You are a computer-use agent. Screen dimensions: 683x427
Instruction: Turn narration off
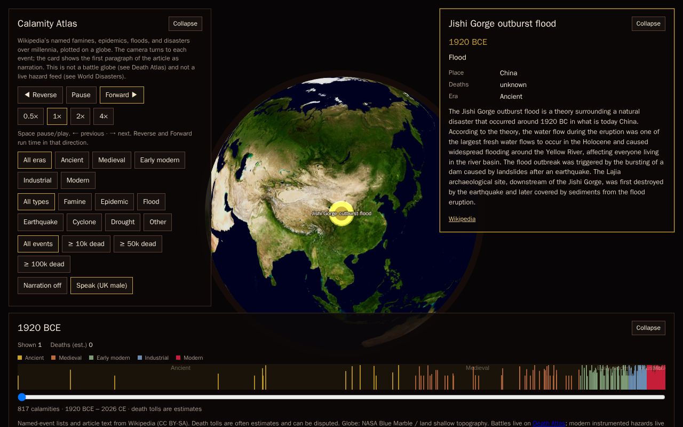42,286
